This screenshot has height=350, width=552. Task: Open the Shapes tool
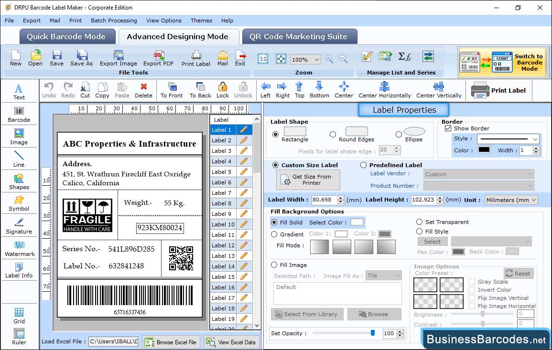pyautogui.click(x=19, y=181)
